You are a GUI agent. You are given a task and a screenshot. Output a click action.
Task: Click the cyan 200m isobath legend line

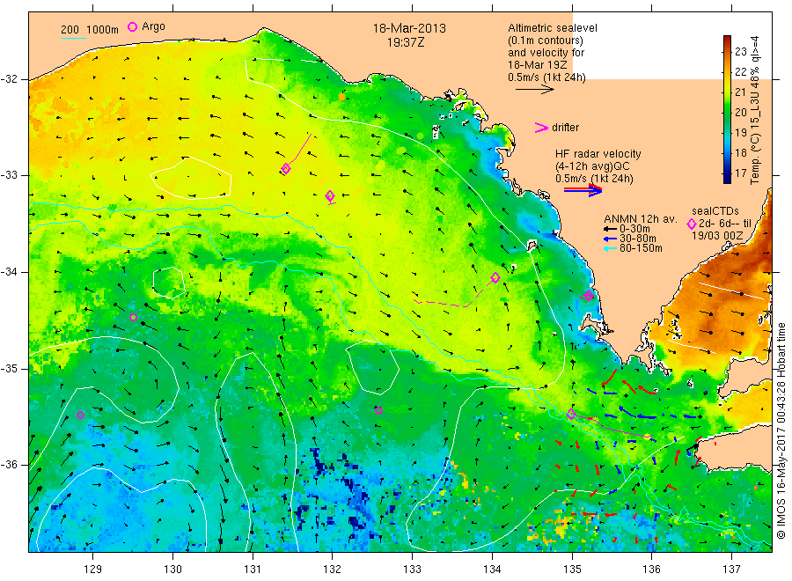[73, 38]
